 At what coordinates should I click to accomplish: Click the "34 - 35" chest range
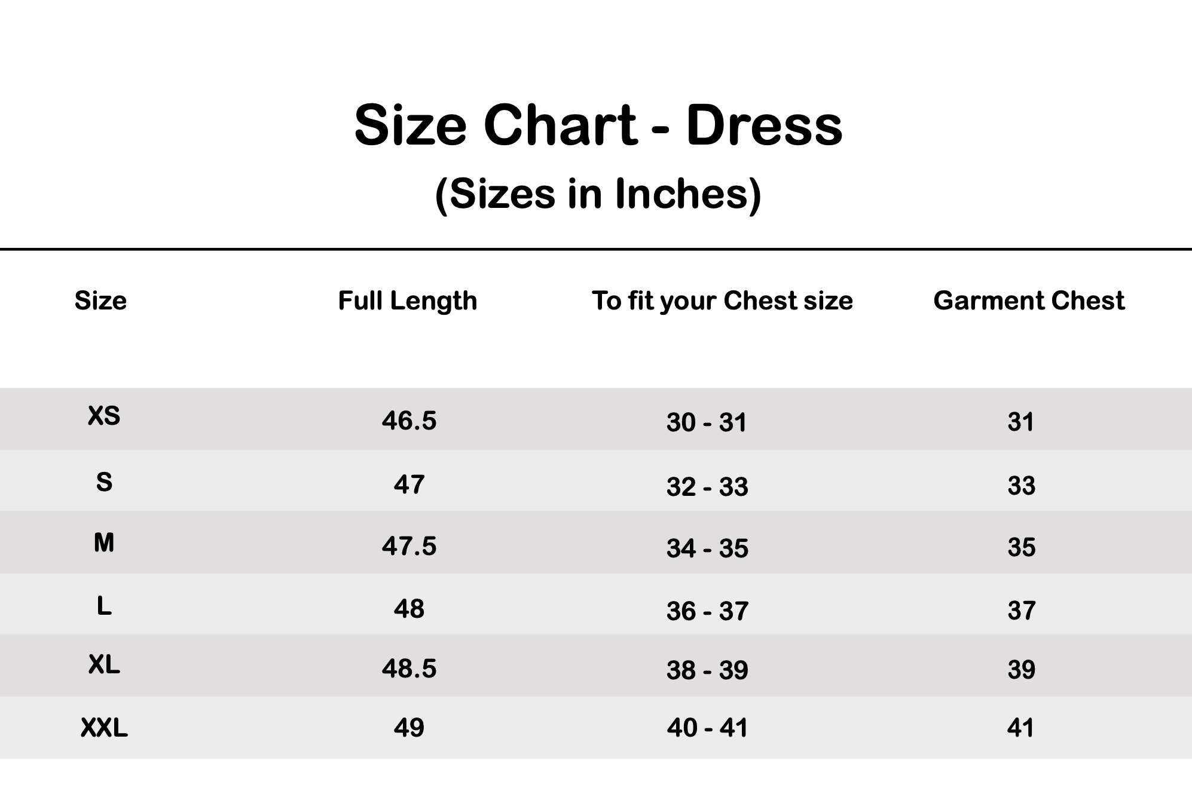707,548
